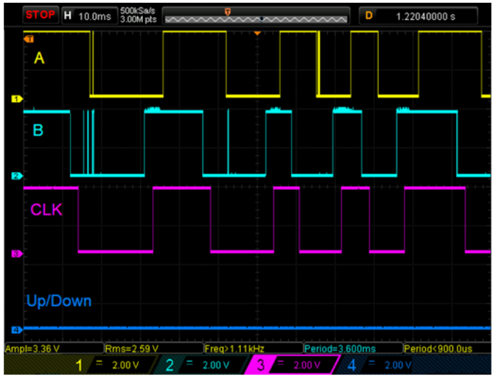Click the orange T trigger level marker at left
The height and width of the screenshot is (378, 493).
tap(29, 39)
